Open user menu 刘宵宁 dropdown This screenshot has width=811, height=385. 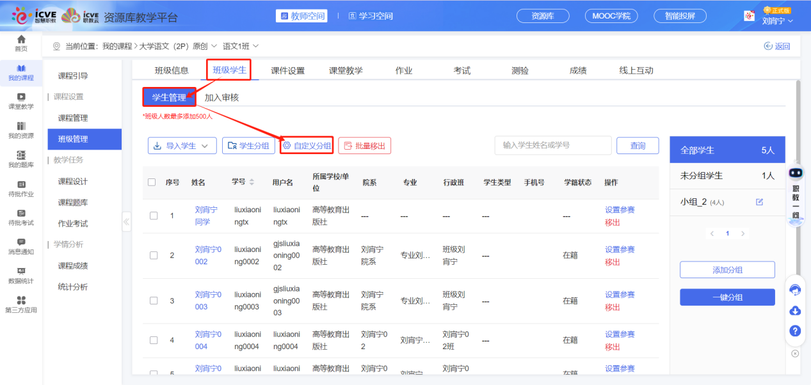click(778, 20)
